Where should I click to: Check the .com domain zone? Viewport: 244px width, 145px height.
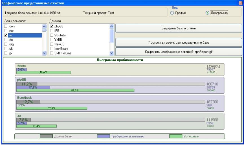point(6,26)
